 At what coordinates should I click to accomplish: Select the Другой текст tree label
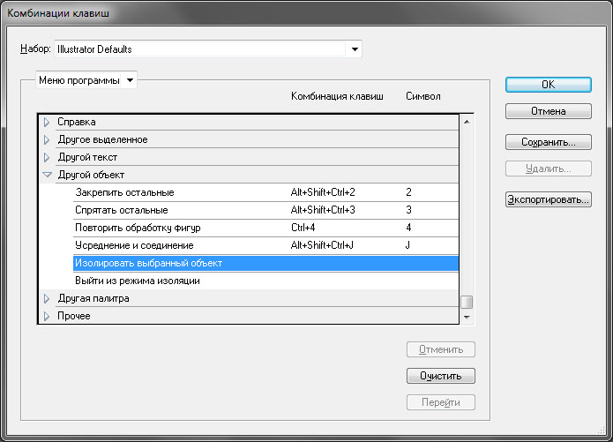tap(87, 157)
